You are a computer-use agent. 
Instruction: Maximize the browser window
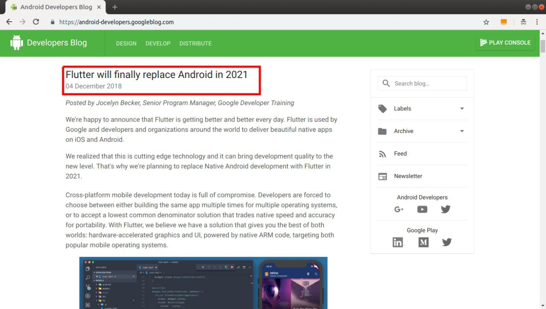click(534, 7)
